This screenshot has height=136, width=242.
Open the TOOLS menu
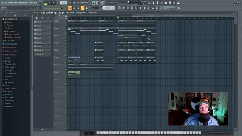[31, 3]
